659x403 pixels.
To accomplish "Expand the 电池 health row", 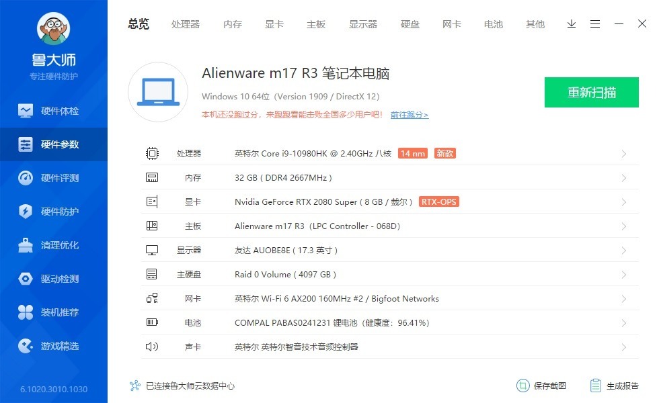I will [624, 322].
